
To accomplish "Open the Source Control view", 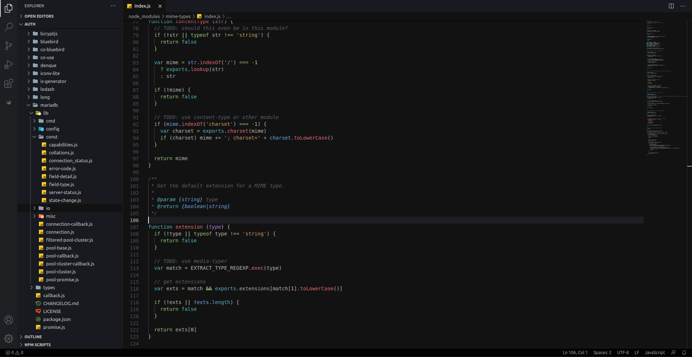I will [9, 46].
